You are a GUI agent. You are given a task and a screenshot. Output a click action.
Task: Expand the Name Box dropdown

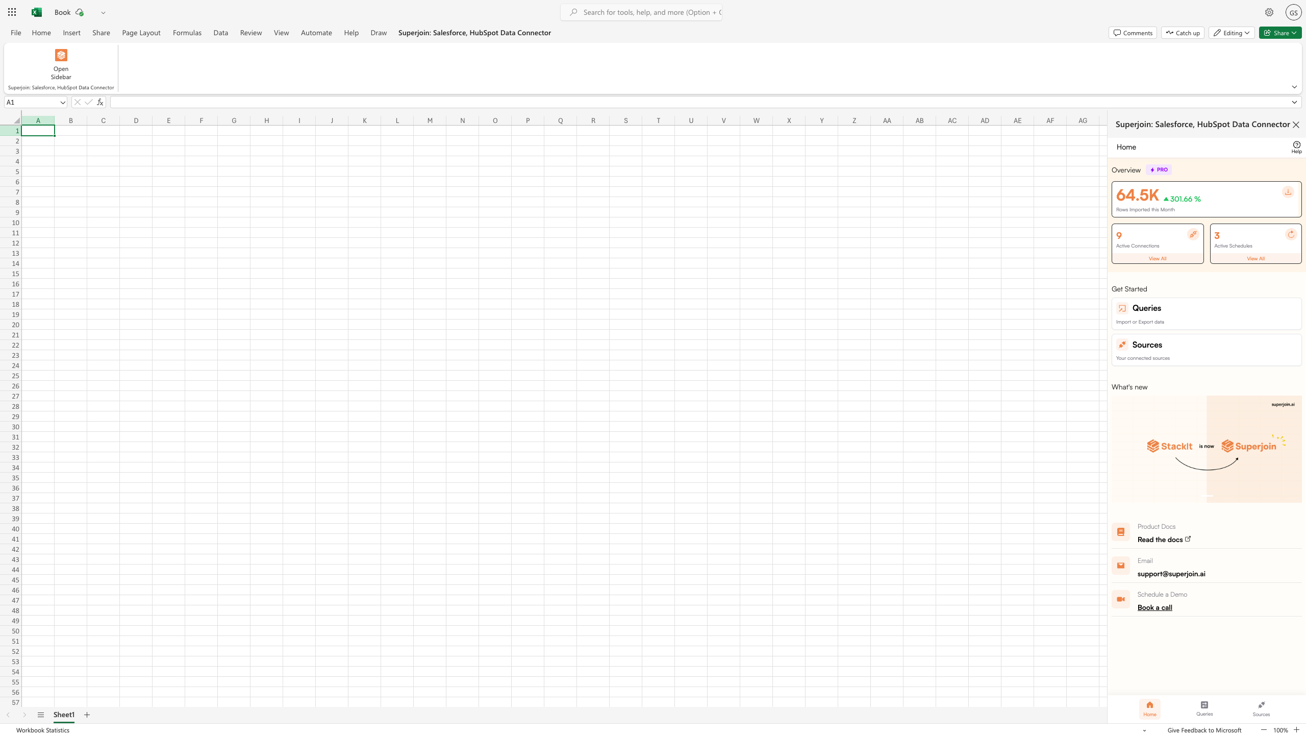[x=63, y=103]
